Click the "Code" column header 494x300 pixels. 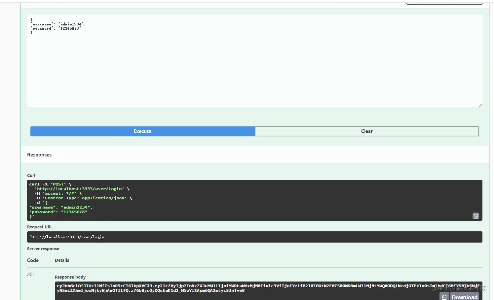click(33, 260)
